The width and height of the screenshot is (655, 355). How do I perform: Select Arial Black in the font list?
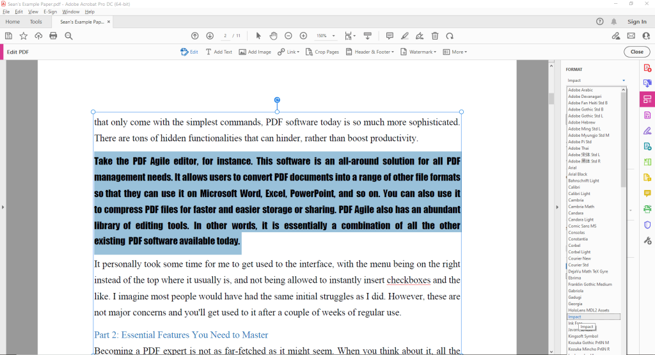(x=578, y=174)
